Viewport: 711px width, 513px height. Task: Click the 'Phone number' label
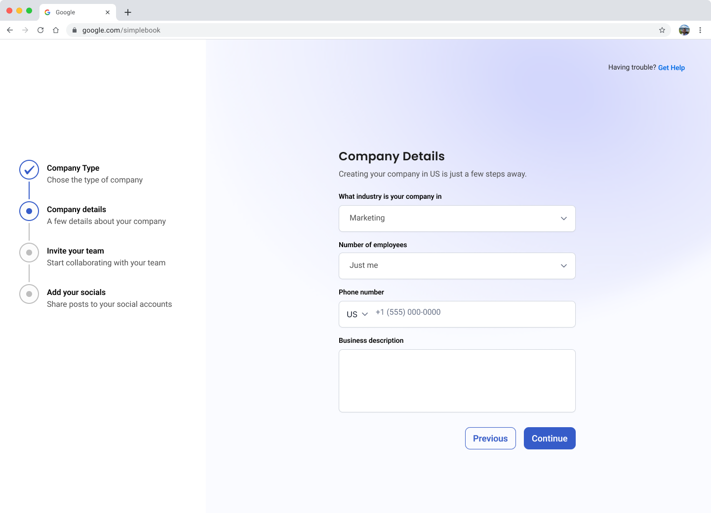tap(361, 292)
